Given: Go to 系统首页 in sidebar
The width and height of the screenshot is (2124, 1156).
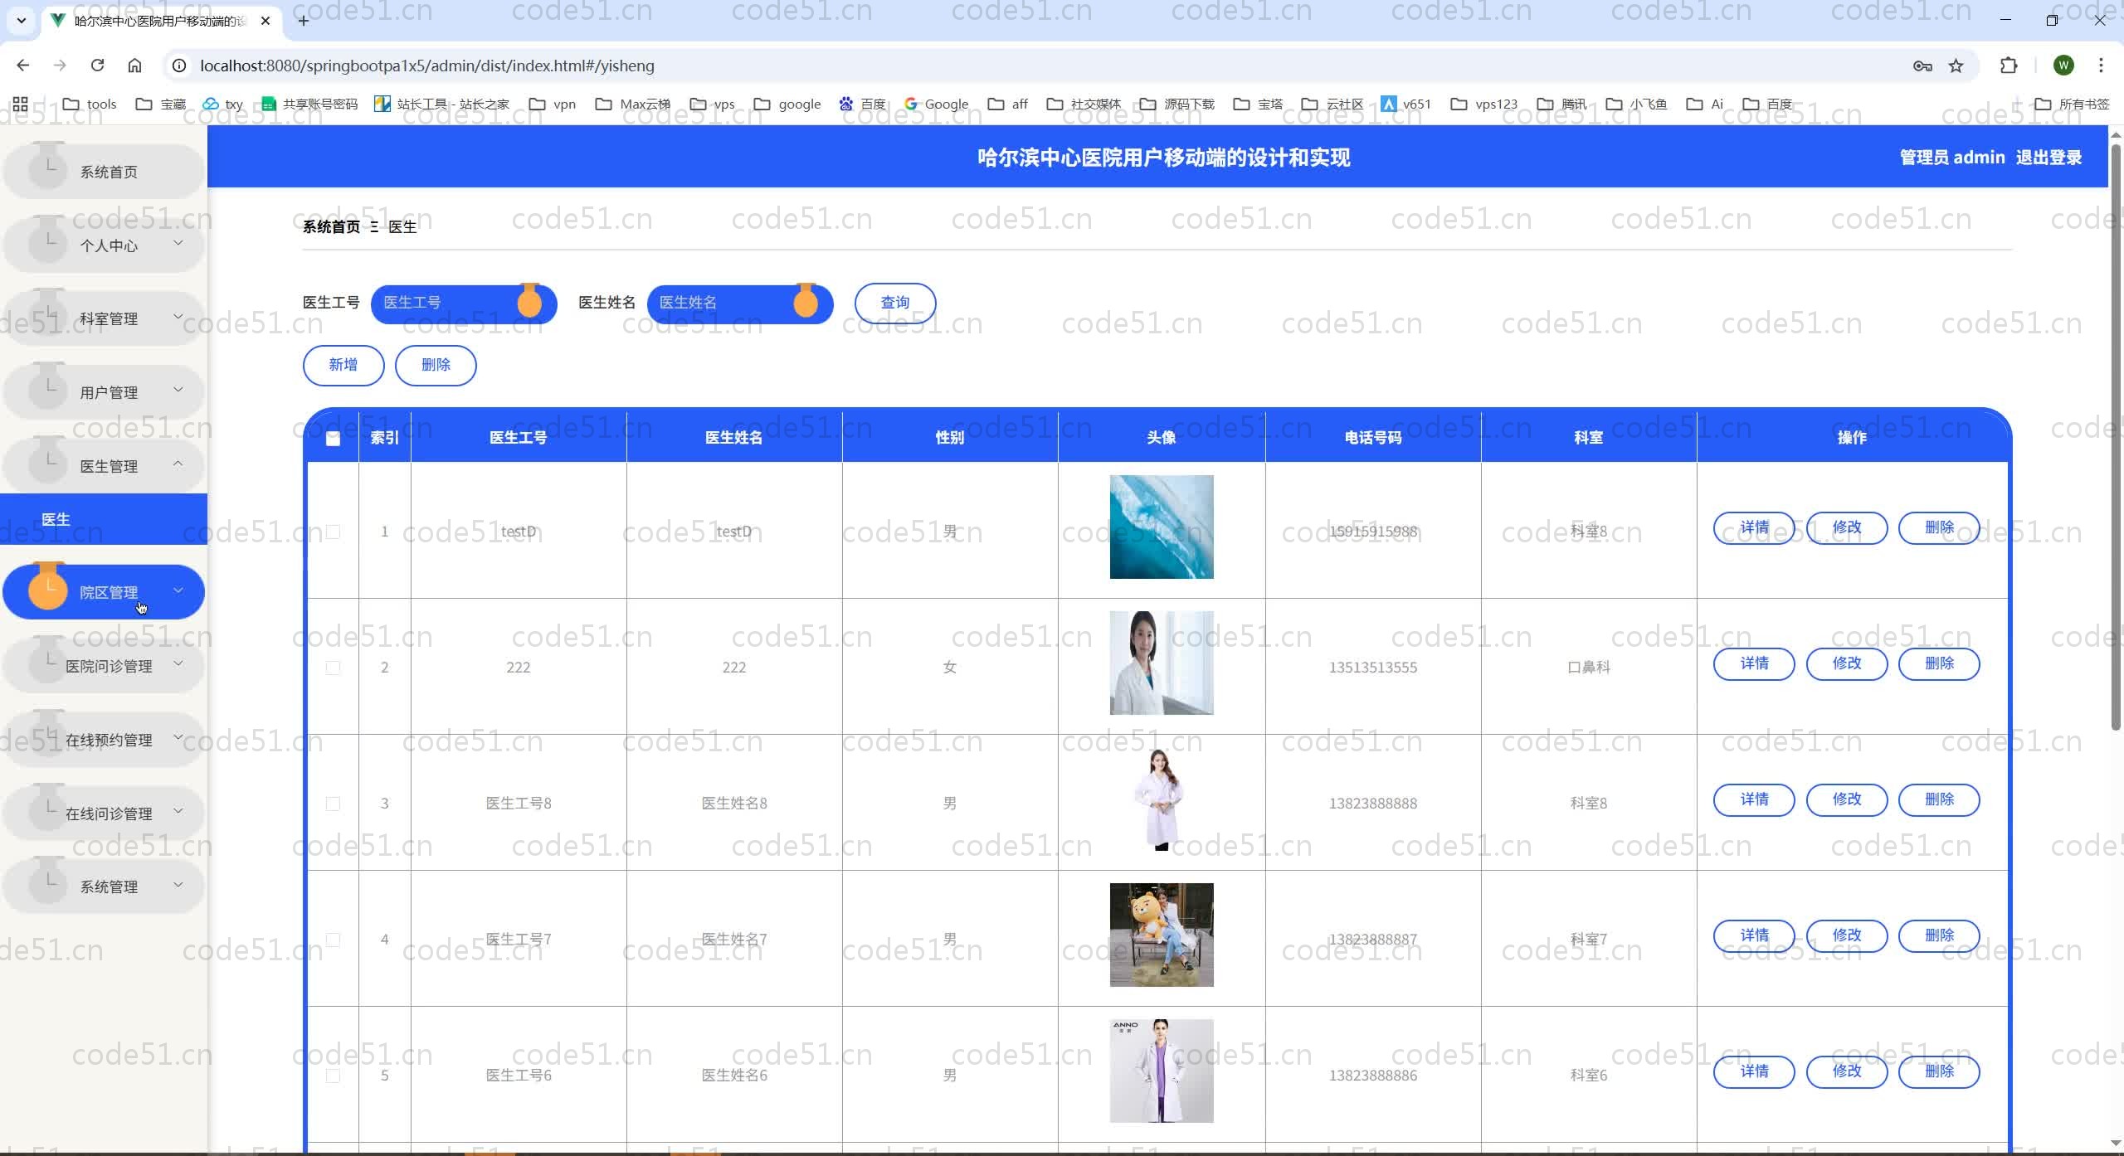Looking at the screenshot, I should [108, 172].
